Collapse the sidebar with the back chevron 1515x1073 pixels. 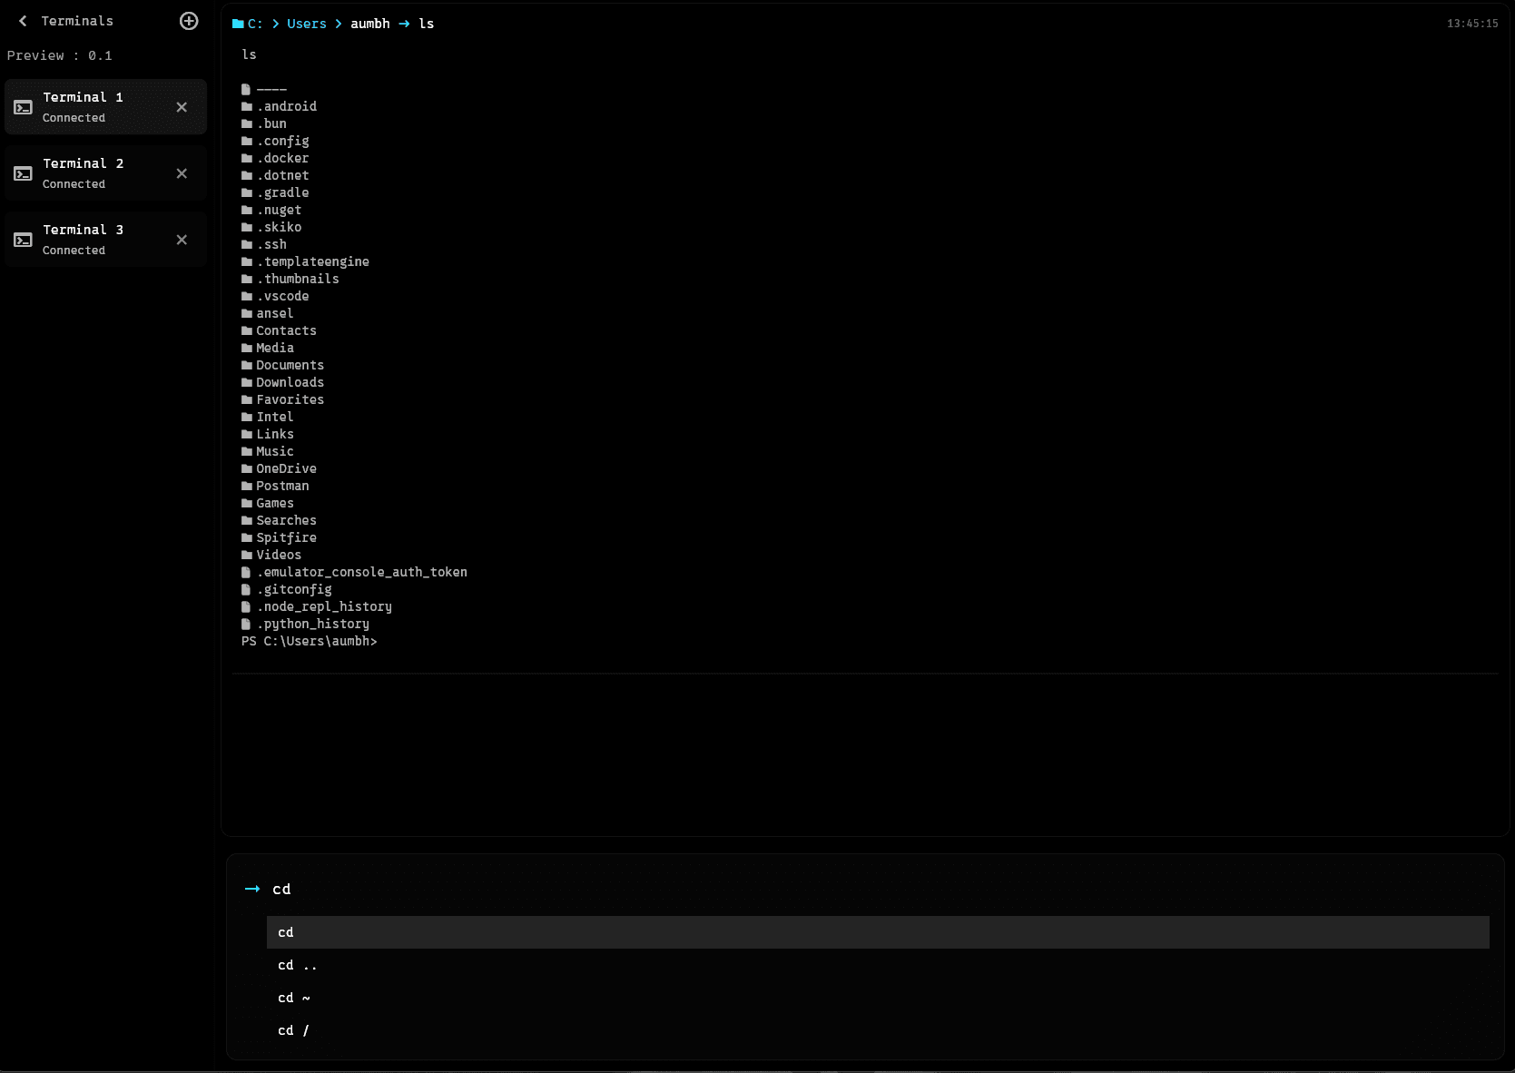tap(22, 20)
